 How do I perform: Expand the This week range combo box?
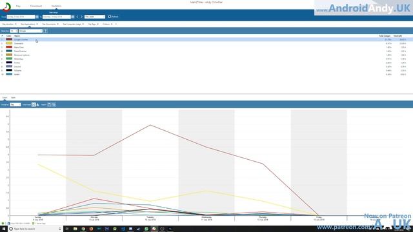coord(95,17)
